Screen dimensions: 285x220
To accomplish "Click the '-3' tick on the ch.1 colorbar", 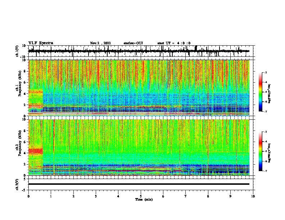I will [266, 72].
